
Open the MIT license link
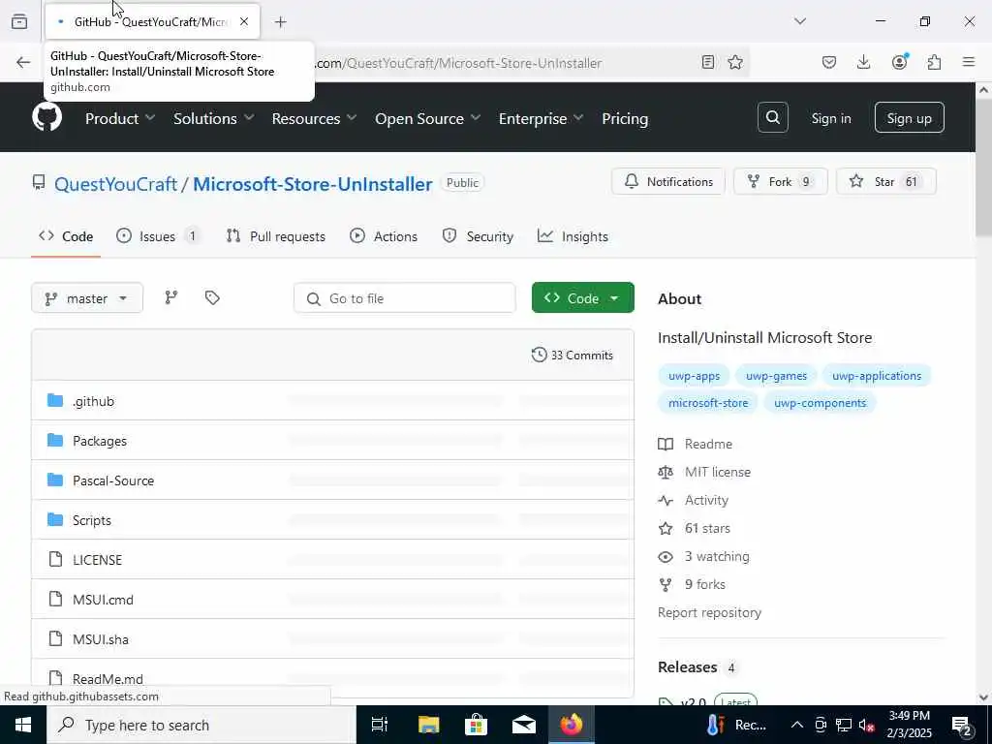point(718,472)
